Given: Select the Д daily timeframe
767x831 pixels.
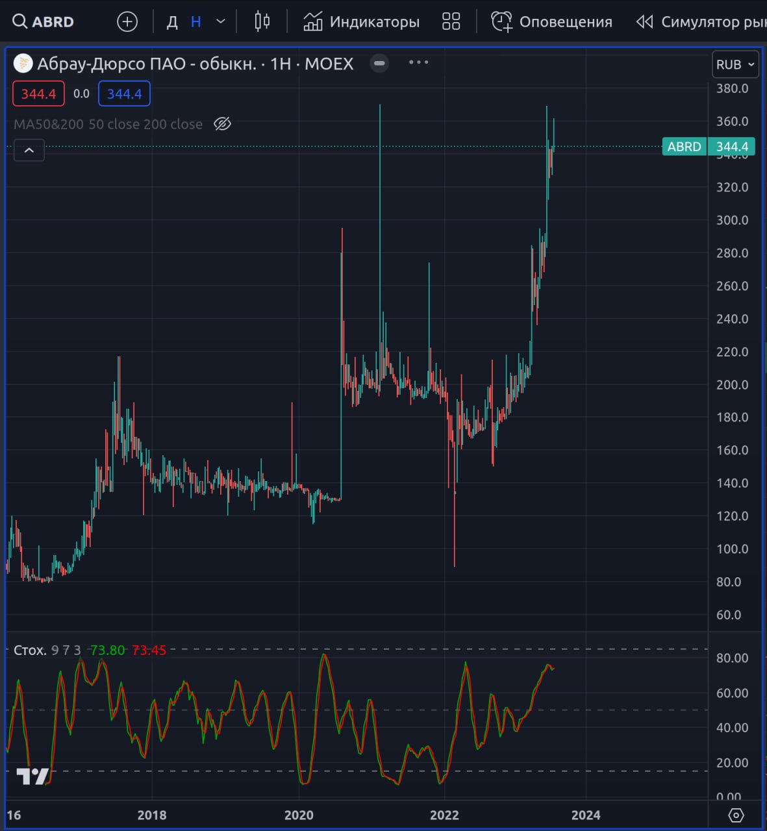Looking at the screenshot, I should coord(172,22).
